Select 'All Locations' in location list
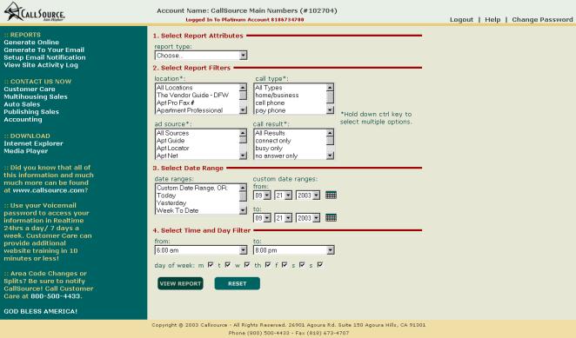 pyautogui.click(x=198, y=88)
